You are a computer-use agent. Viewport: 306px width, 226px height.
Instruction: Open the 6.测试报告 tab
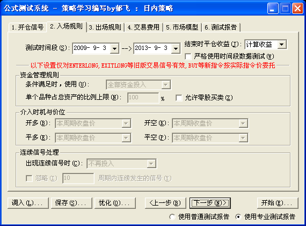click(x=221, y=27)
